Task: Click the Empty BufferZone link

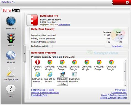Action: point(39,95)
